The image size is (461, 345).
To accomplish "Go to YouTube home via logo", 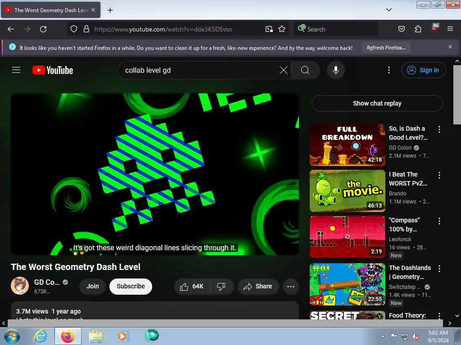I will click(53, 71).
